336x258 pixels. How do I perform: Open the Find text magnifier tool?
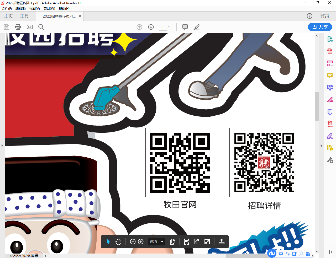pyautogui.click(x=41, y=27)
